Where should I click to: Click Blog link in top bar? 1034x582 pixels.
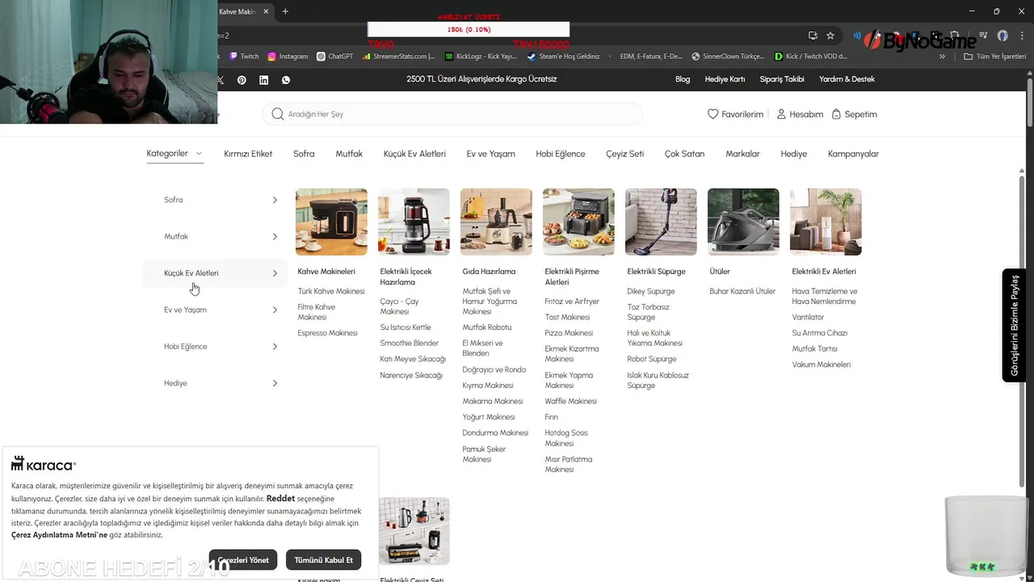(x=683, y=79)
